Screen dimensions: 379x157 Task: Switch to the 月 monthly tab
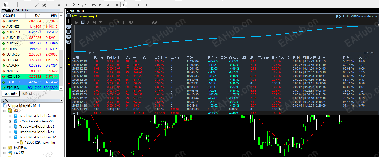click(94, 22)
